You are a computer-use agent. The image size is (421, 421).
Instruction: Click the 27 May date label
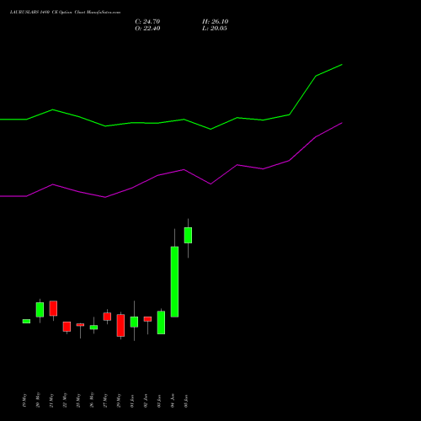point(105,401)
